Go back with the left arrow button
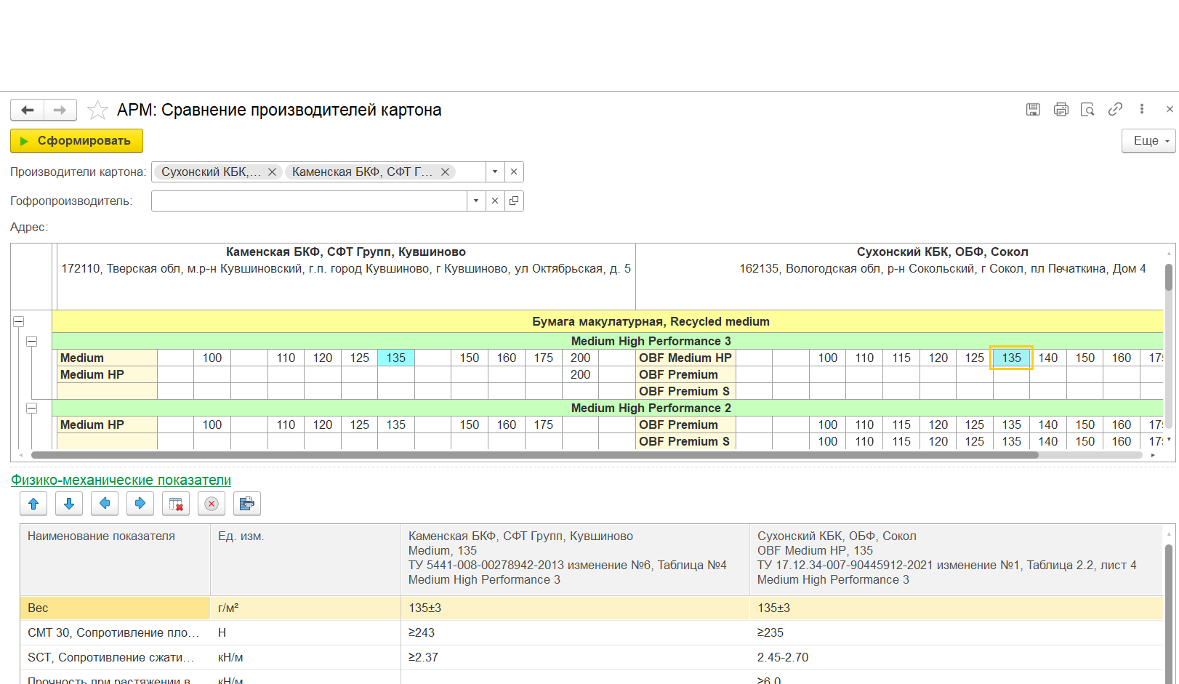 pyautogui.click(x=27, y=110)
